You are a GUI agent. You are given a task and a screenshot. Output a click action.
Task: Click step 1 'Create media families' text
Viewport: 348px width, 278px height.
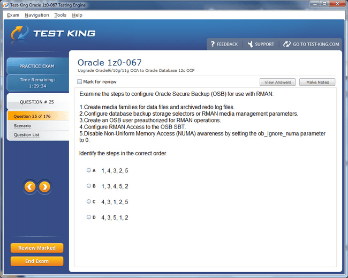tap(157, 107)
